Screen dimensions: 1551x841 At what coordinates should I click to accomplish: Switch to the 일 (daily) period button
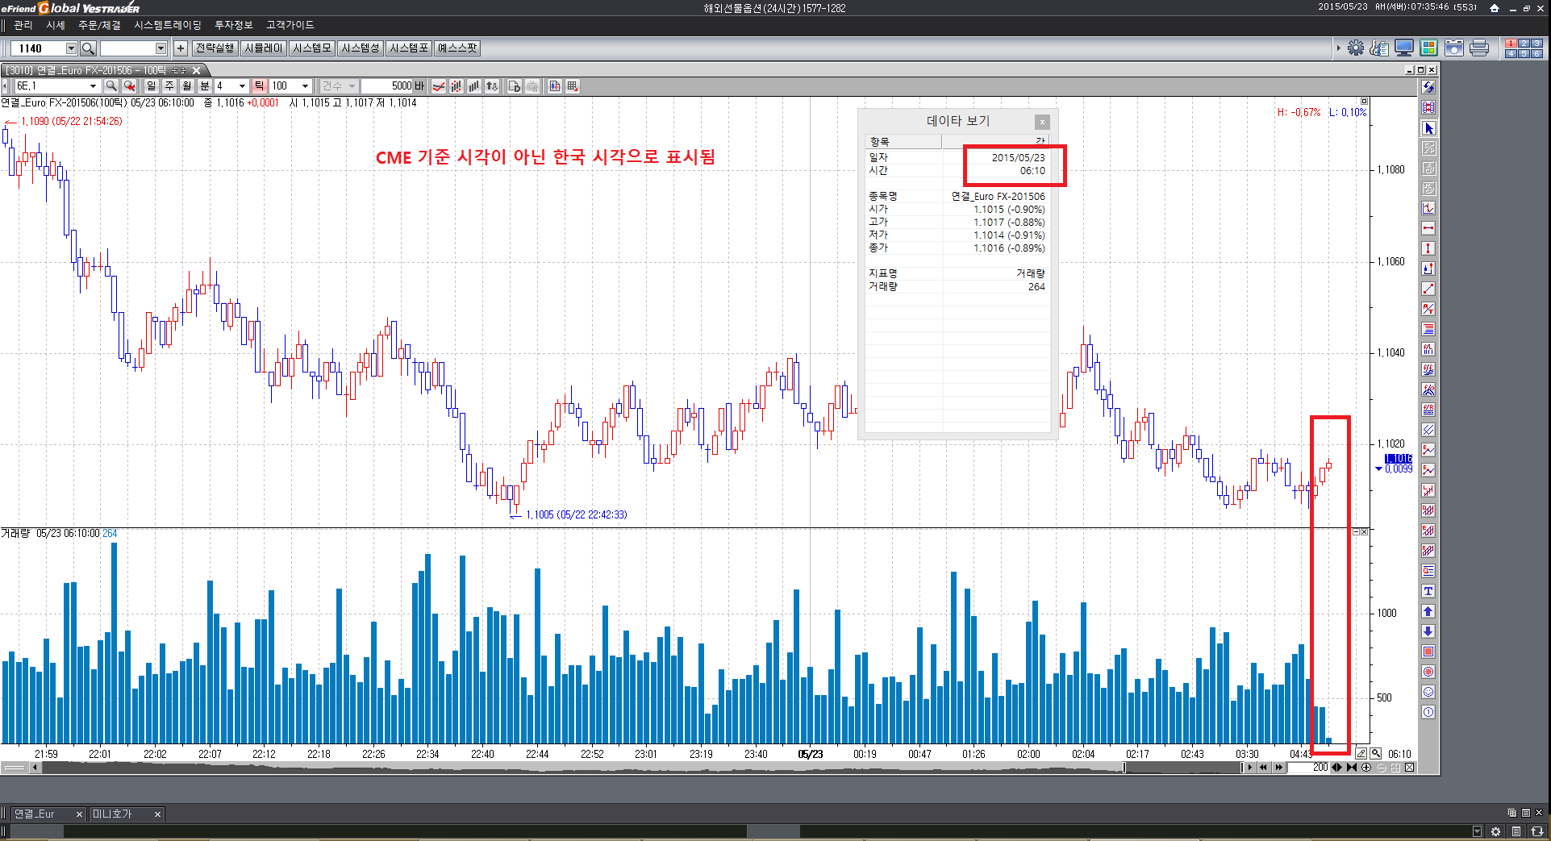point(151,86)
